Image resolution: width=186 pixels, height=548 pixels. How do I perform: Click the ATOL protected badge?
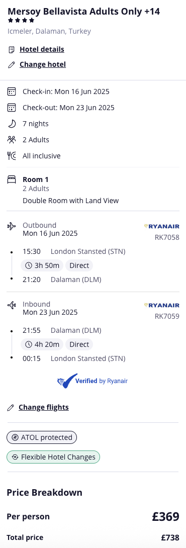pyautogui.click(x=42, y=437)
